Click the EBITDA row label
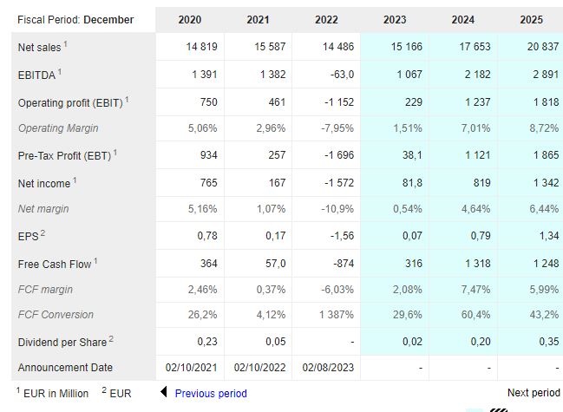Image resolution: width=563 pixels, height=412 pixels. click(x=36, y=75)
